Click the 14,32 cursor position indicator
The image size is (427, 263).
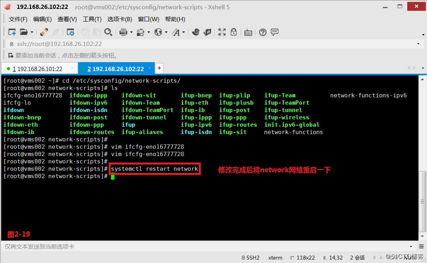coord(333,258)
